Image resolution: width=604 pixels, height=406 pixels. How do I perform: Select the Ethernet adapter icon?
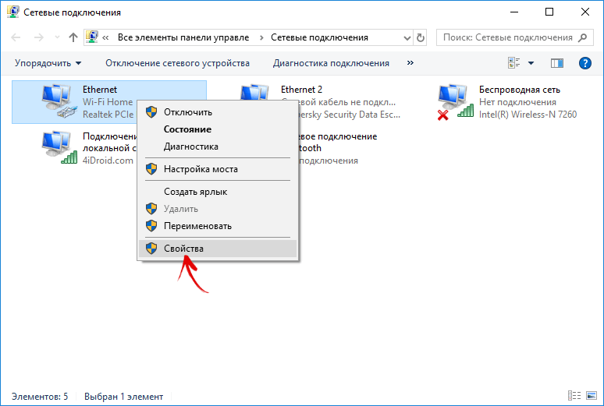pos(58,101)
